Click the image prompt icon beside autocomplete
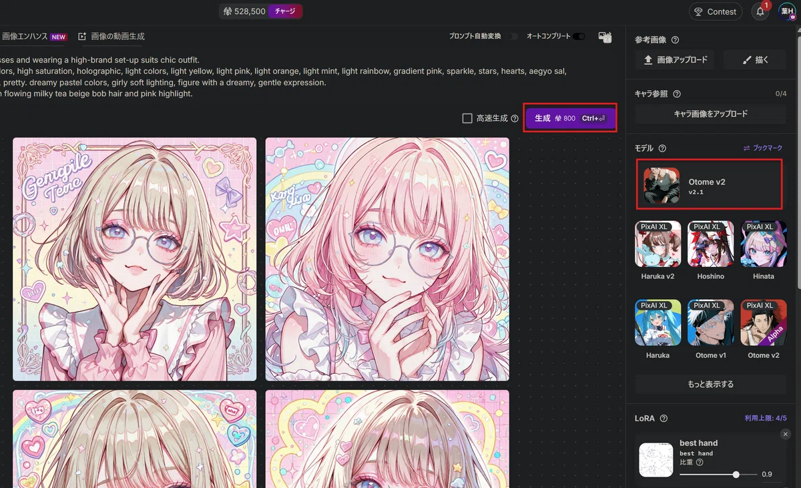The width and height of the screenshot is (801, 488). point(605,37)
